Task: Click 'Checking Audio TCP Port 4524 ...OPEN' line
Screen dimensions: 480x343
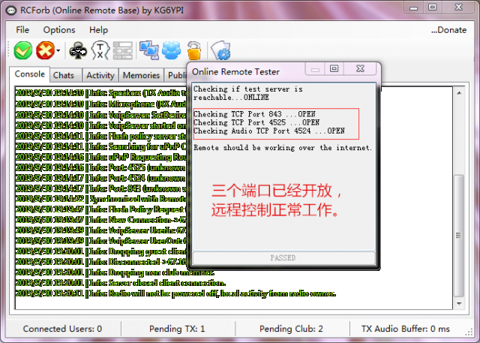Action: pos(269,131)
